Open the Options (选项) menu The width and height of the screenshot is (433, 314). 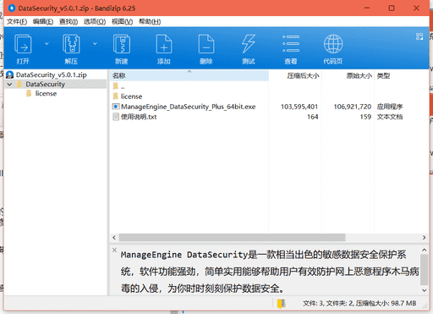point(95,22)
